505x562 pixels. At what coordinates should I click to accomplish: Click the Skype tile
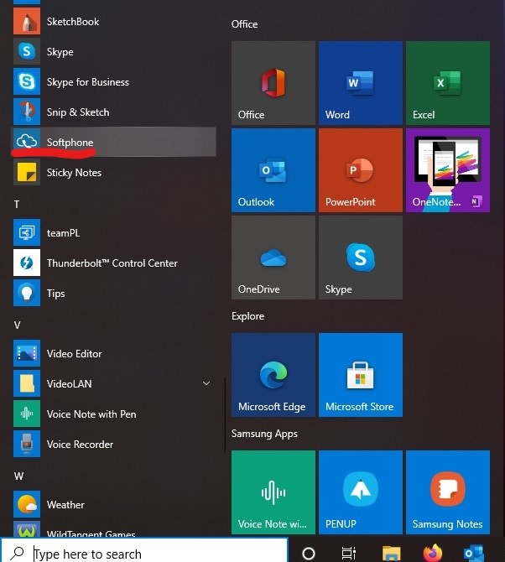[x=361, y=258]
